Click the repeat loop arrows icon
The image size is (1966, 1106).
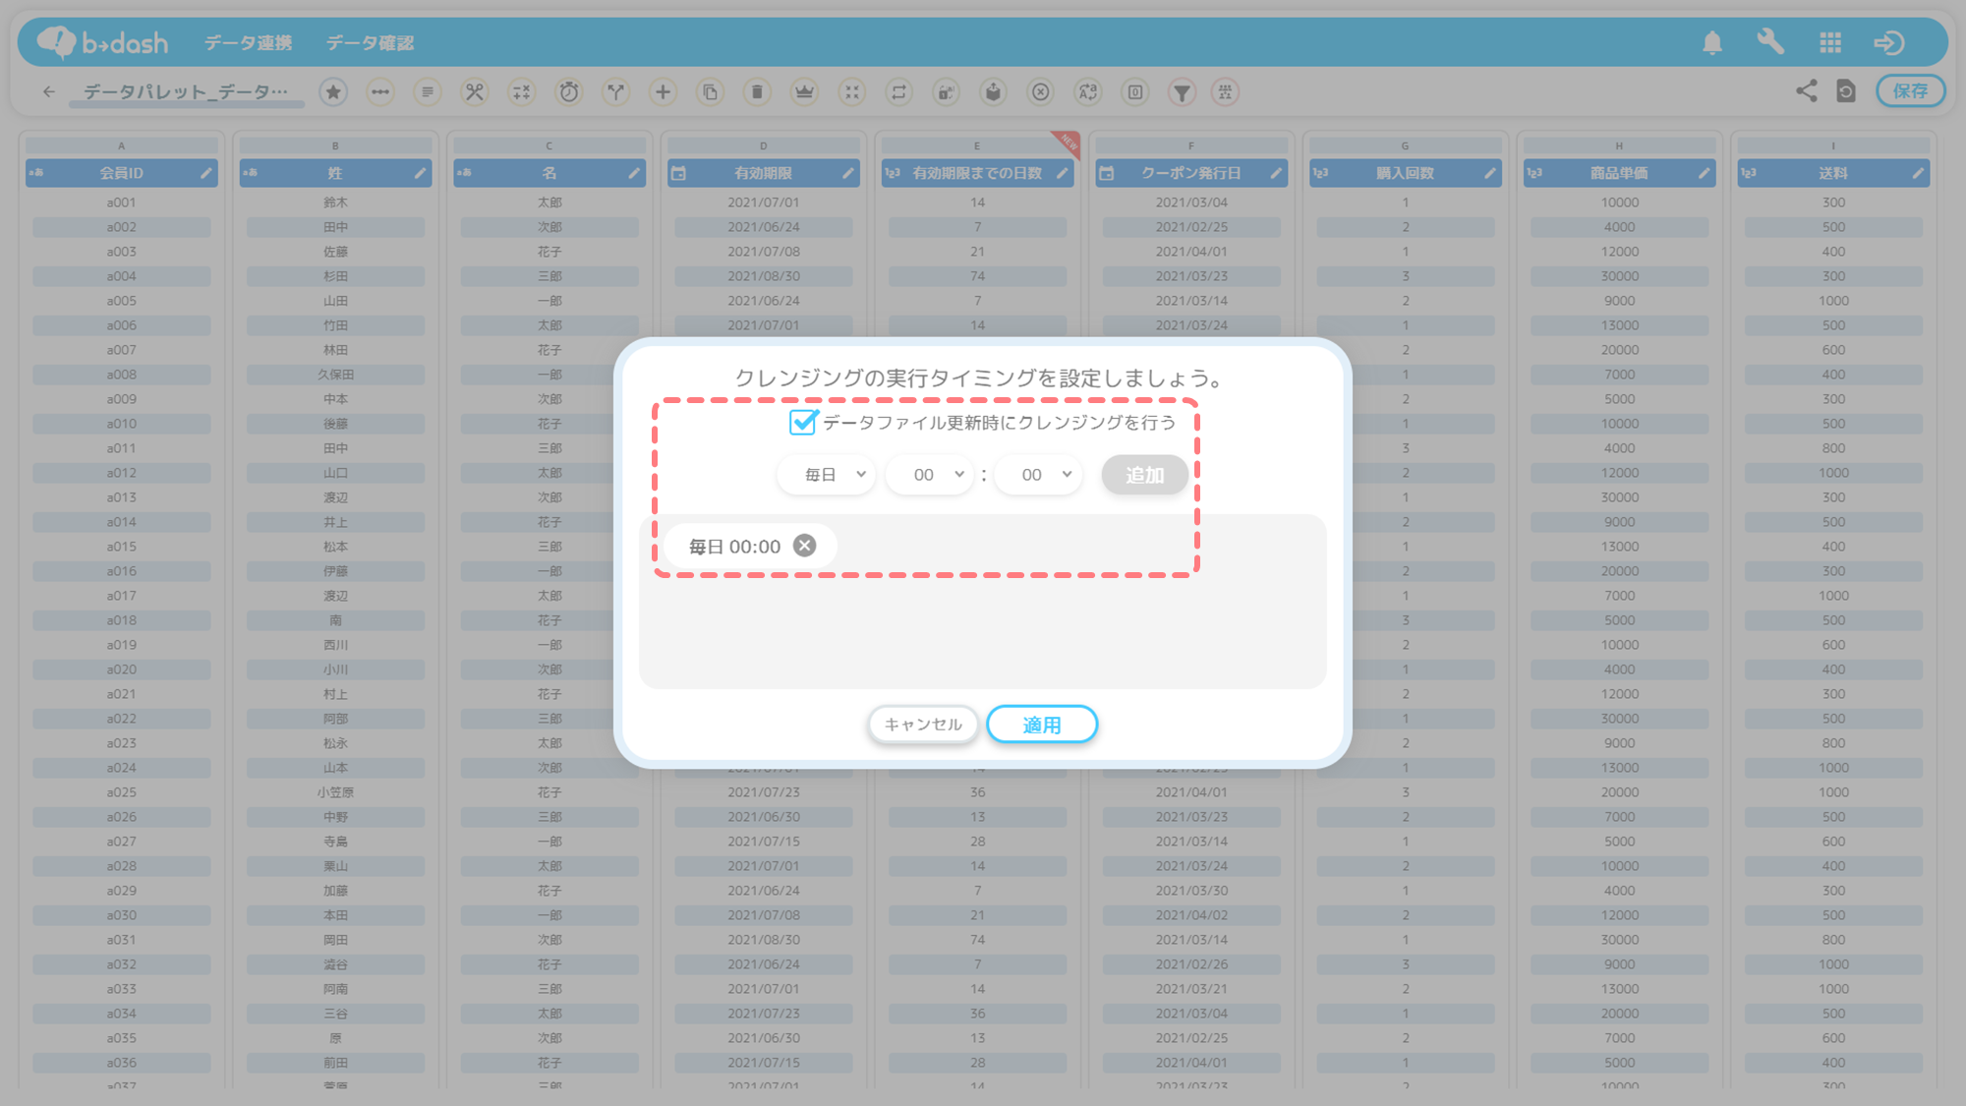899,92
